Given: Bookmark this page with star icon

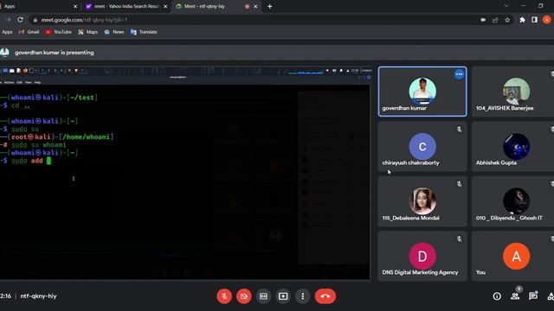Looking at the screenshot, I should click(x=507, y=20).
